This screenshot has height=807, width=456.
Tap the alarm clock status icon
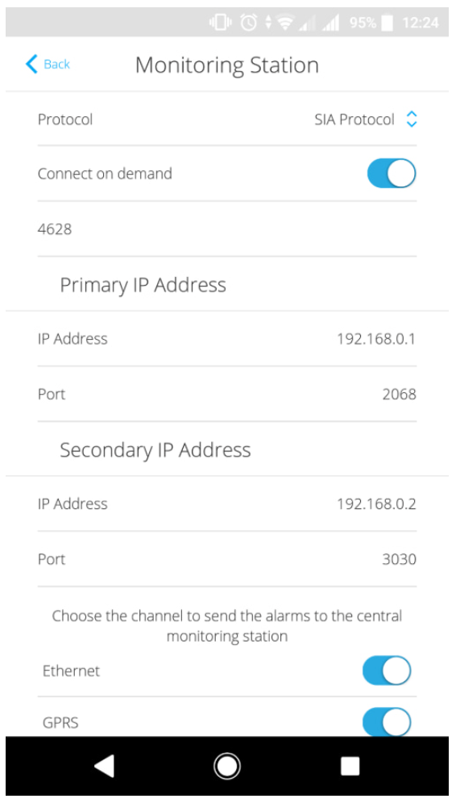(249, 22)
